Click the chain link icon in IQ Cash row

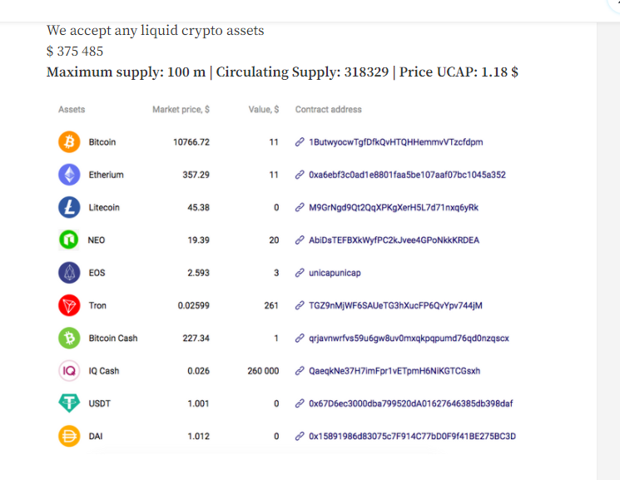point(300,371)
